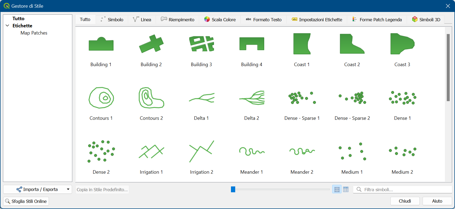
Task: Select the Coast 2 patch shape
Action: (352, 50)
